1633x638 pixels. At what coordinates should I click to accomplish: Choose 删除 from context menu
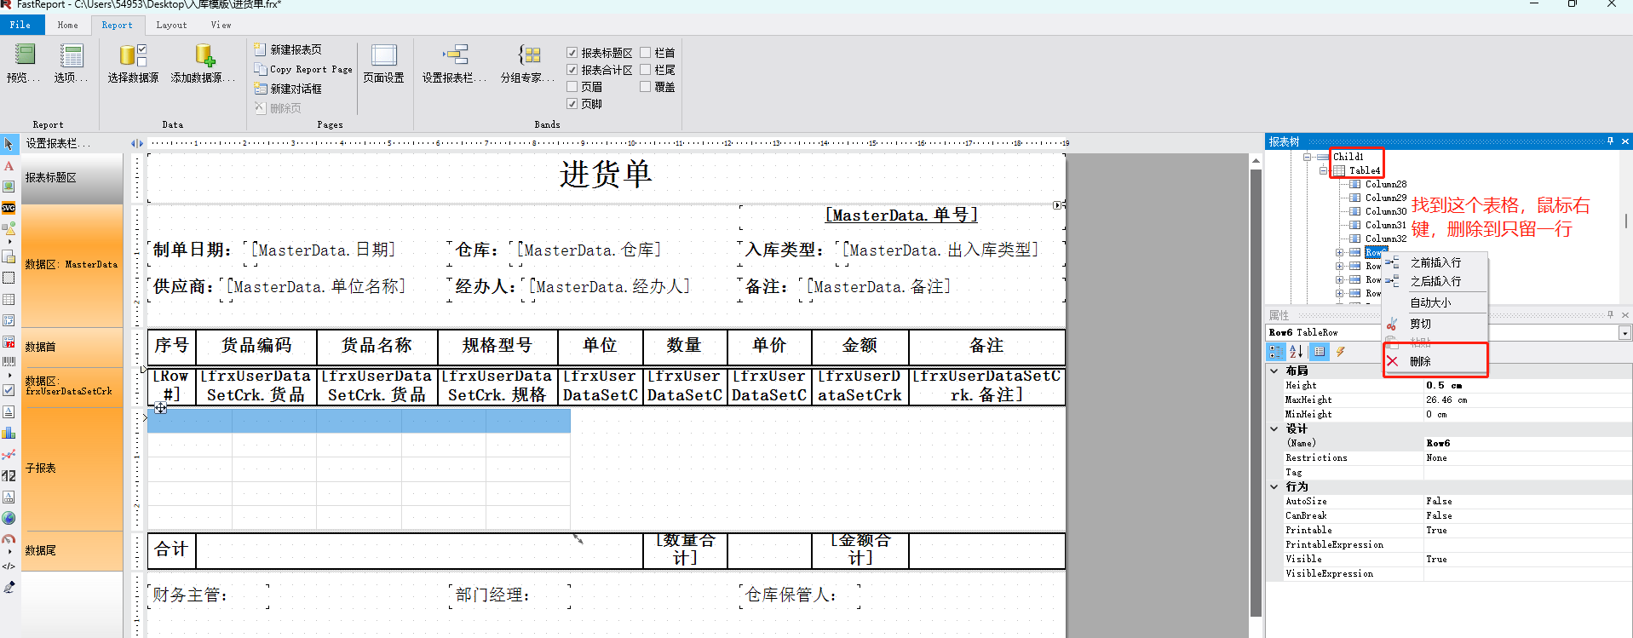tap(1435, 361)
